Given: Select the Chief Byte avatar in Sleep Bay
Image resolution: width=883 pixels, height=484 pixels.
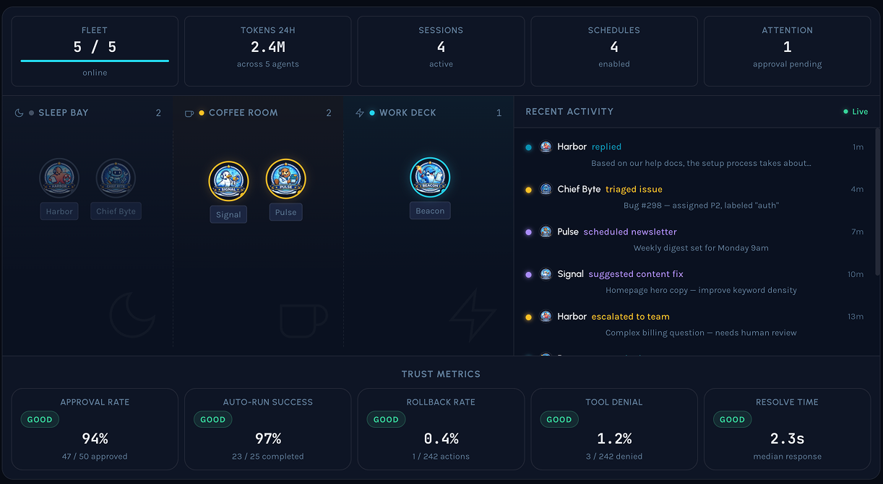Looking at the screenshot, I should 116,177.
